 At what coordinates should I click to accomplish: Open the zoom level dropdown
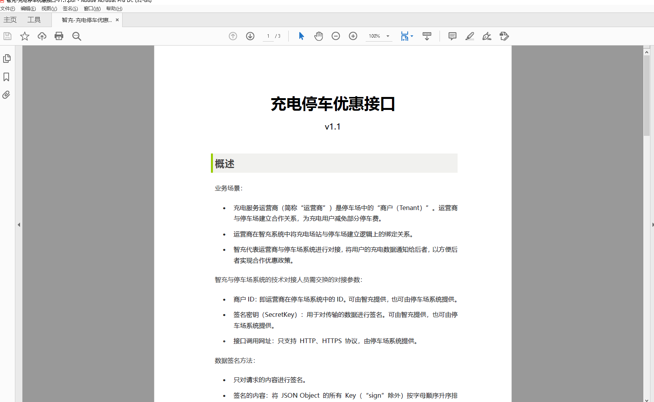coord(388,36)
